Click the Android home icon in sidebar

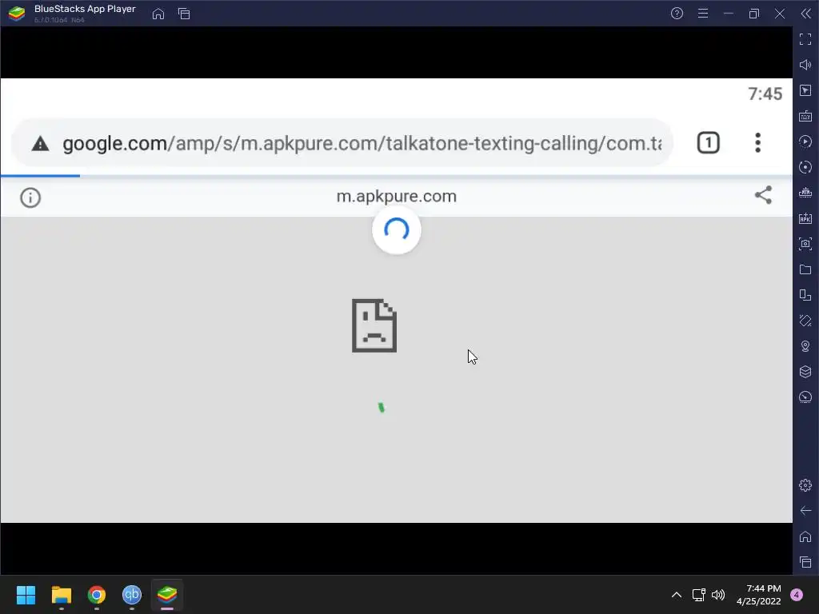(805, 536)
